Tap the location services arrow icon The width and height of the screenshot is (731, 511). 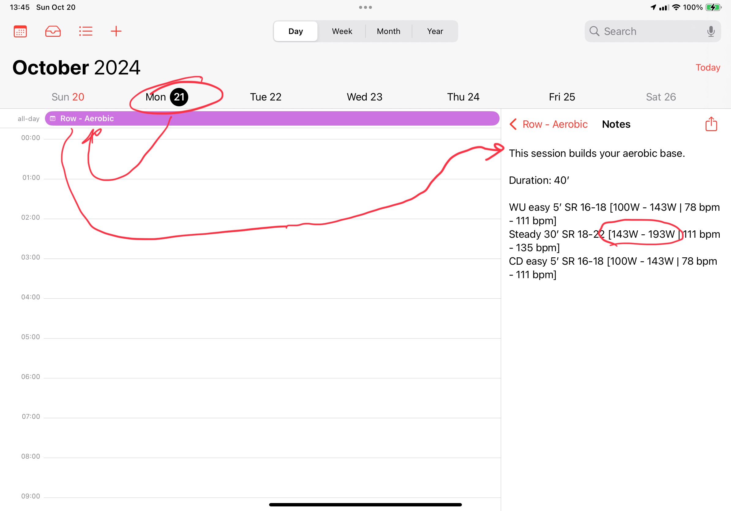coord(653,7)
